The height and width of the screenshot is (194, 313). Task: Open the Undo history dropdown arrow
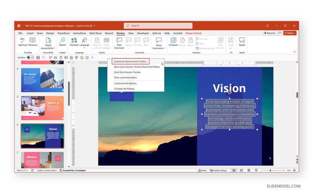coord(46,58)
